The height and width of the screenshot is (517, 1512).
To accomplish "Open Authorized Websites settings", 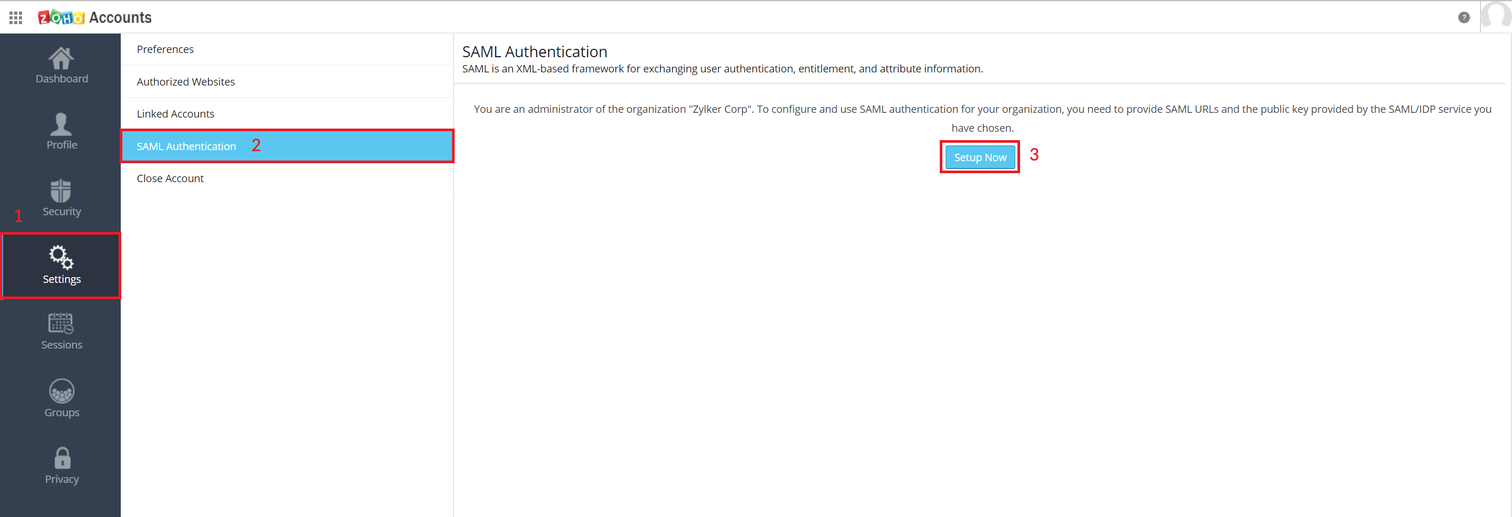I will (x=185, y=81).
